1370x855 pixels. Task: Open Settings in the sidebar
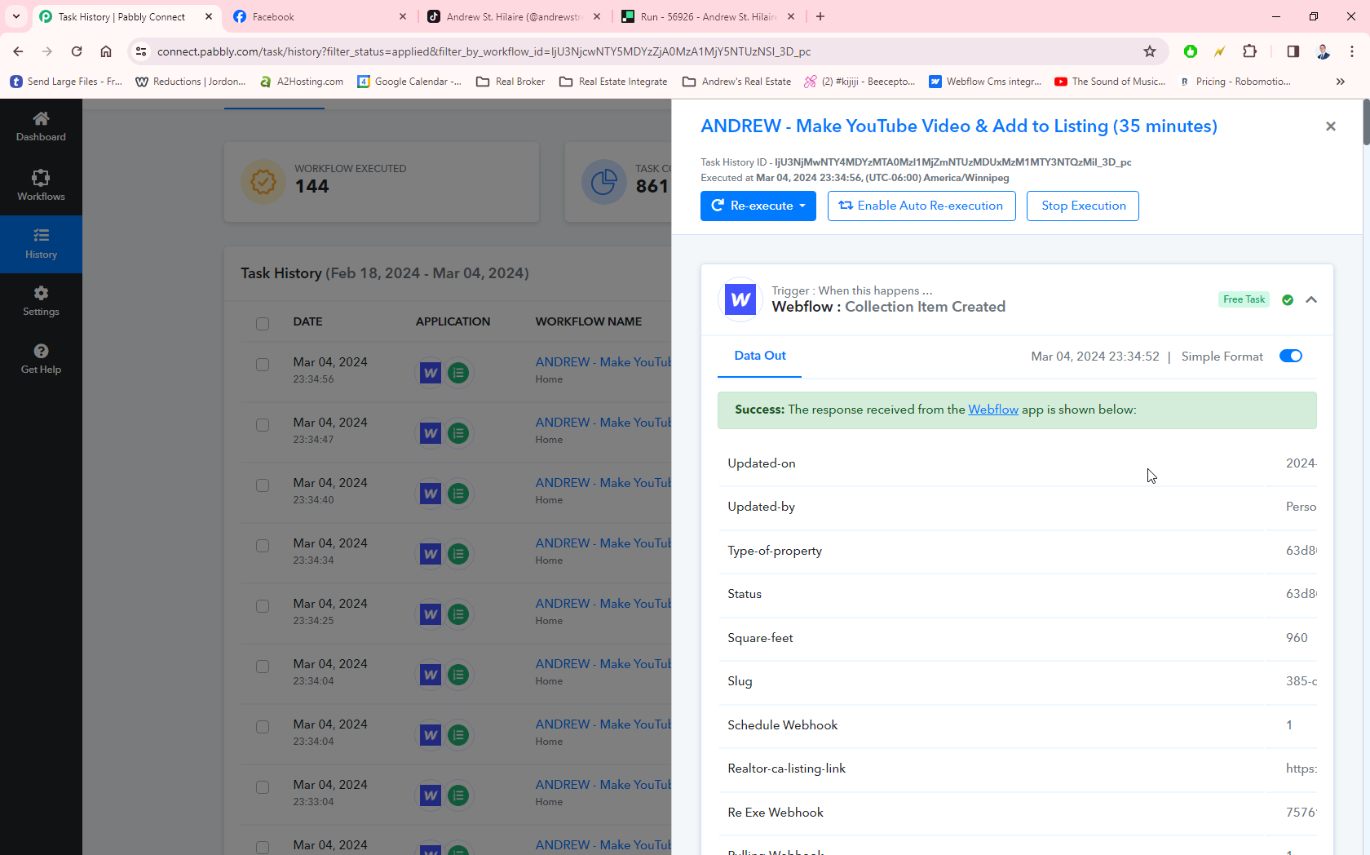(x=41, y=301)
